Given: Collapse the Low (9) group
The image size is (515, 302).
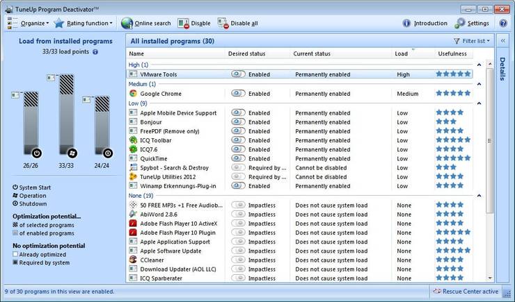Looking at the screenshot, I should tap(478, 103).
